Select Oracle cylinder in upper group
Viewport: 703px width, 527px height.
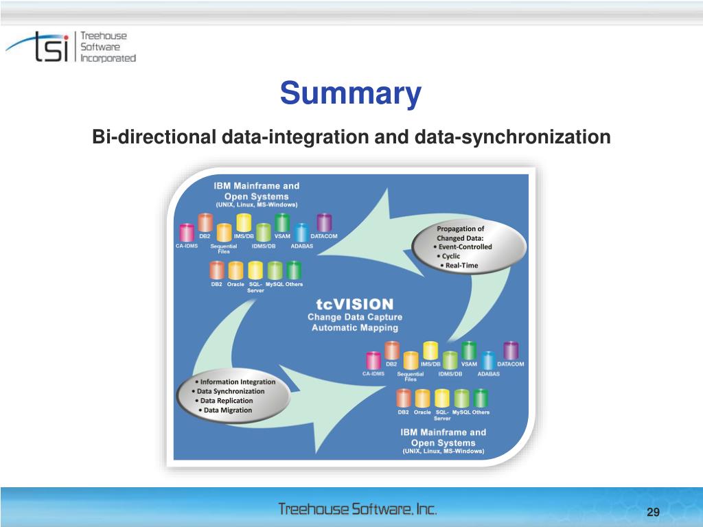(236, 270)
